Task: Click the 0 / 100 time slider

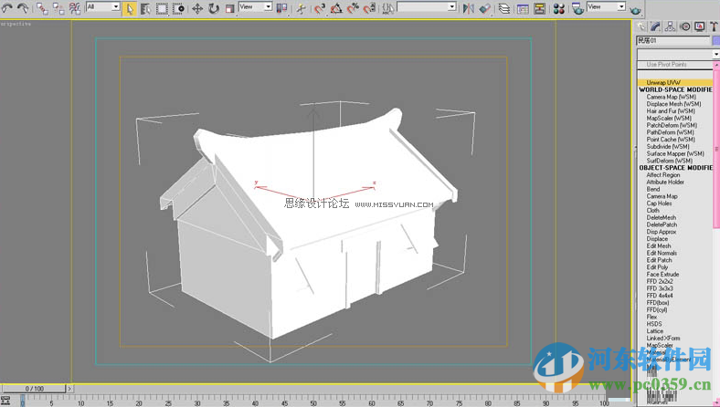Action: point(35,389)
